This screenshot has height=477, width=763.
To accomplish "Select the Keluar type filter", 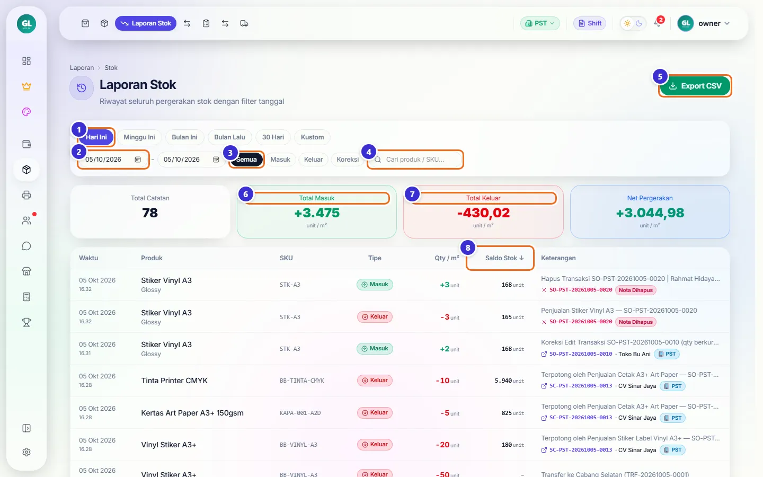I will point(313,160).
